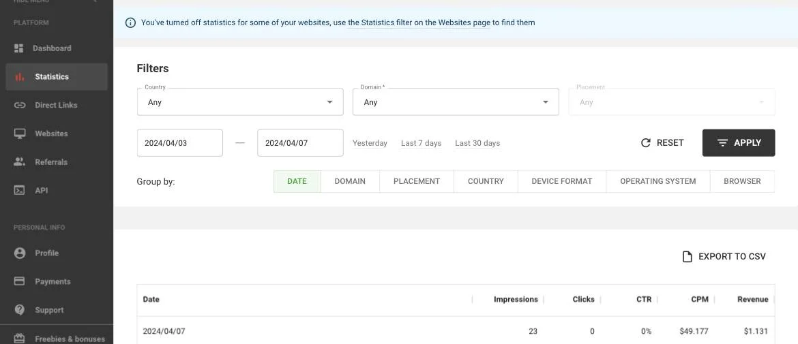The image size is (798, 344).
Task: Group statistics by OPERATING SYSTEM
Action: pyautogui.click(x=658, y=181)
